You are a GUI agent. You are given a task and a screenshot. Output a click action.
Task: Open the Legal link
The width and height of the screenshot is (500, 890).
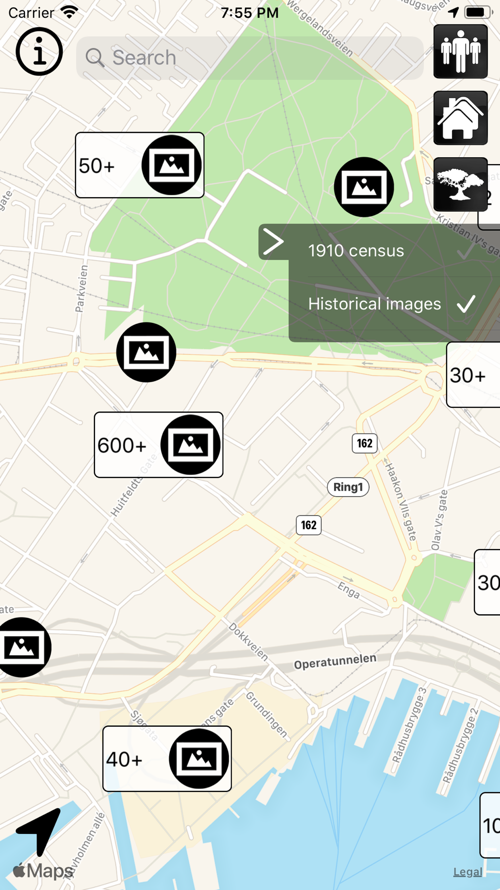click(467, 872)
